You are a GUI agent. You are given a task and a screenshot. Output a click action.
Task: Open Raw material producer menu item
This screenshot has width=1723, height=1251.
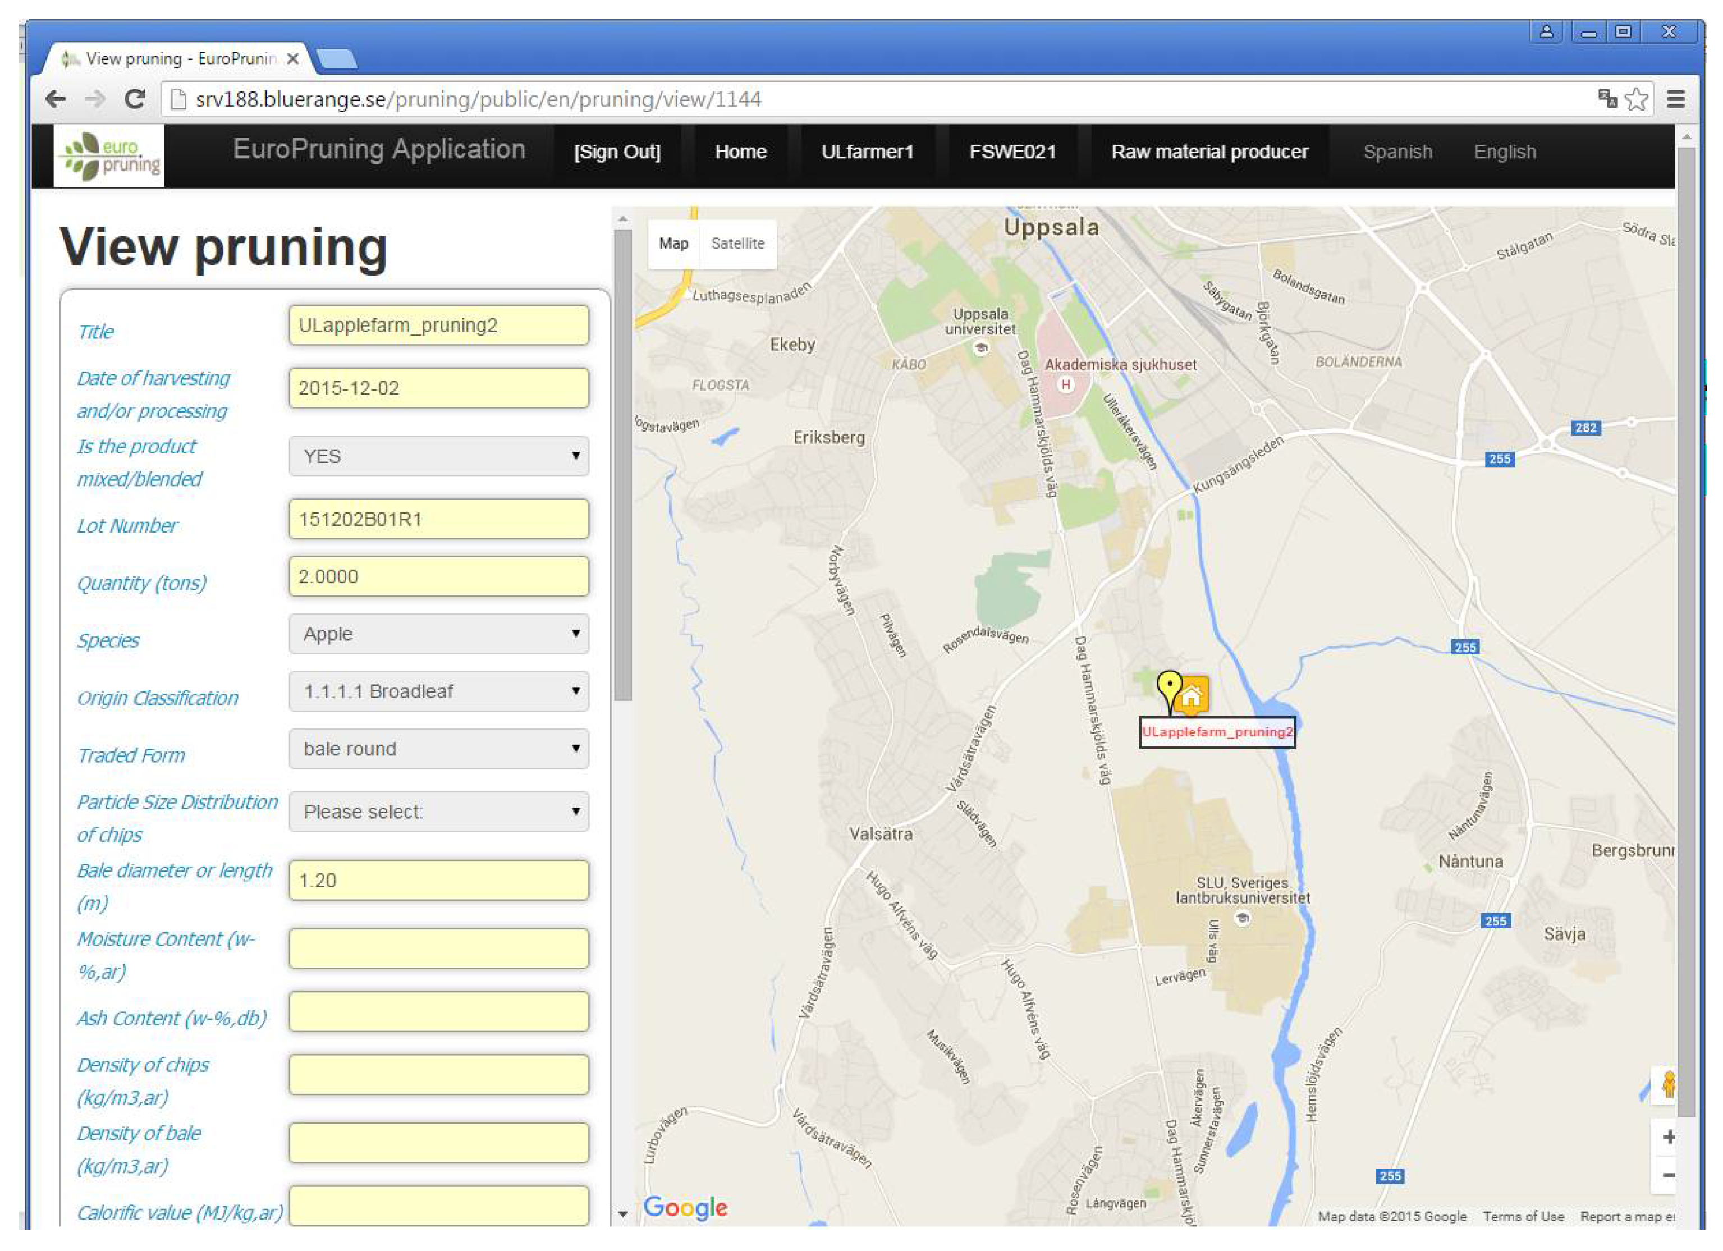1209,152
